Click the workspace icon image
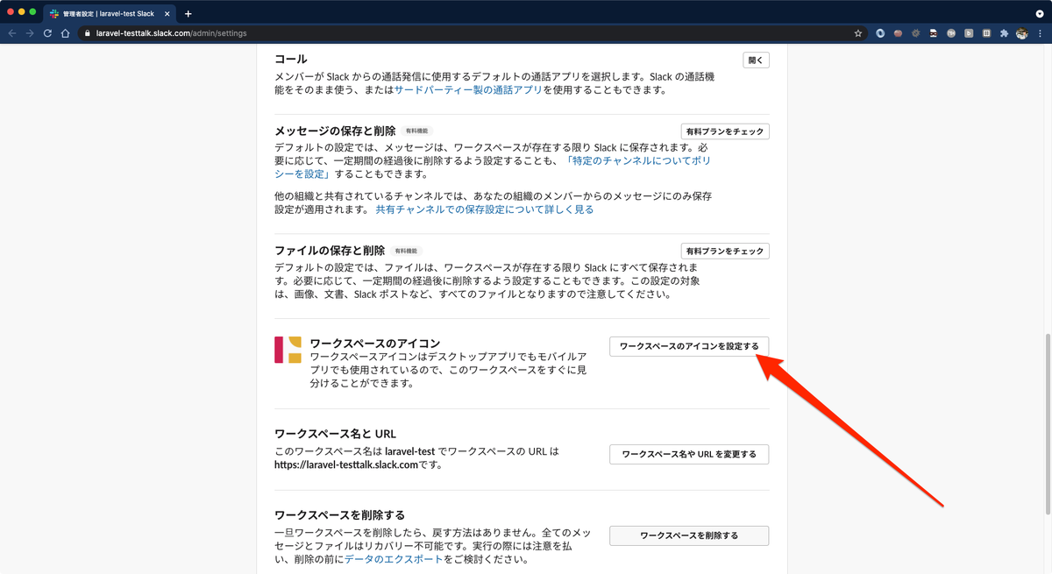 (288, 350)
